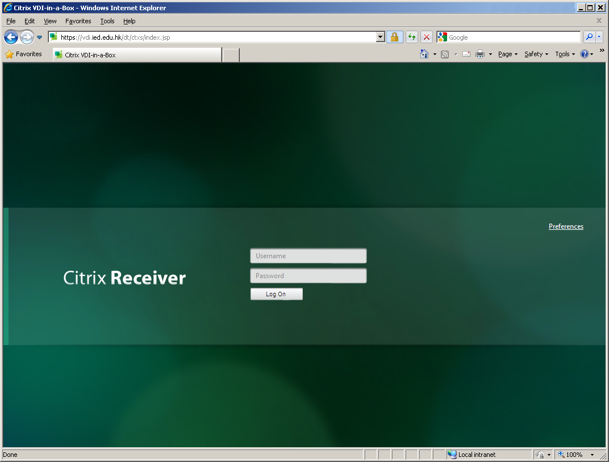Click the red Stop loading icon
This screenshot has width=609, height=462.
pyautogui.click(x=427, y=37)
